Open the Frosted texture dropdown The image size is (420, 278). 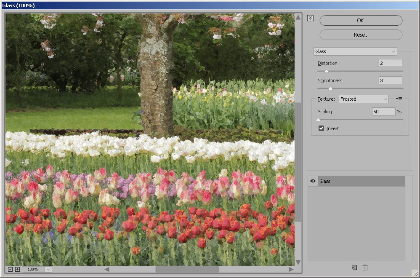pyautogui.click(x=364, y=99)
